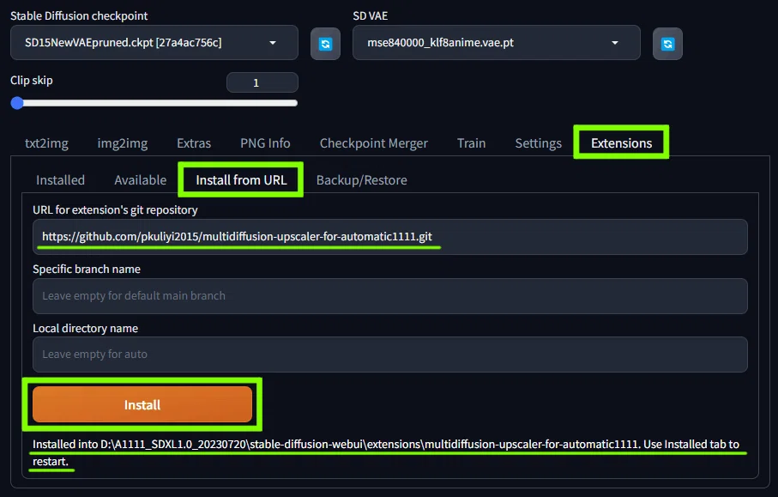The image size is (778, 497).
Task: Switch to the img2img tab
Action: click(123, 143)
